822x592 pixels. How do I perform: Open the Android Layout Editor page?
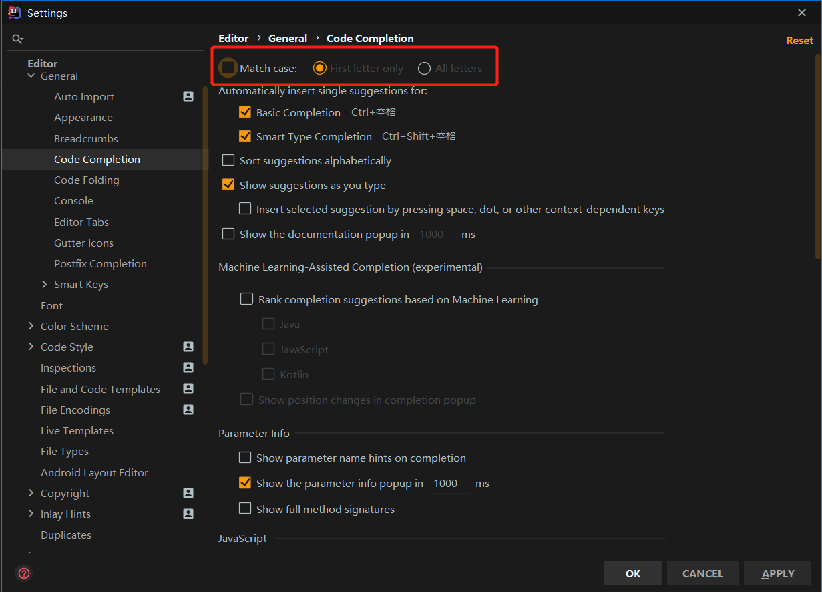[x=94, y=472]
